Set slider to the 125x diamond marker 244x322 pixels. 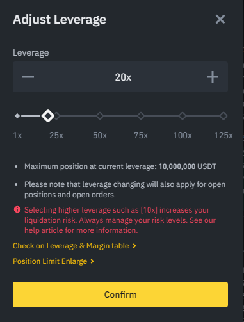224,116
